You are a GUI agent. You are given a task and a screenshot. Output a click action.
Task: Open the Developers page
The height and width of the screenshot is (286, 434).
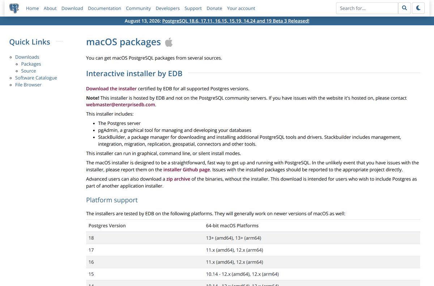point(167,8)
